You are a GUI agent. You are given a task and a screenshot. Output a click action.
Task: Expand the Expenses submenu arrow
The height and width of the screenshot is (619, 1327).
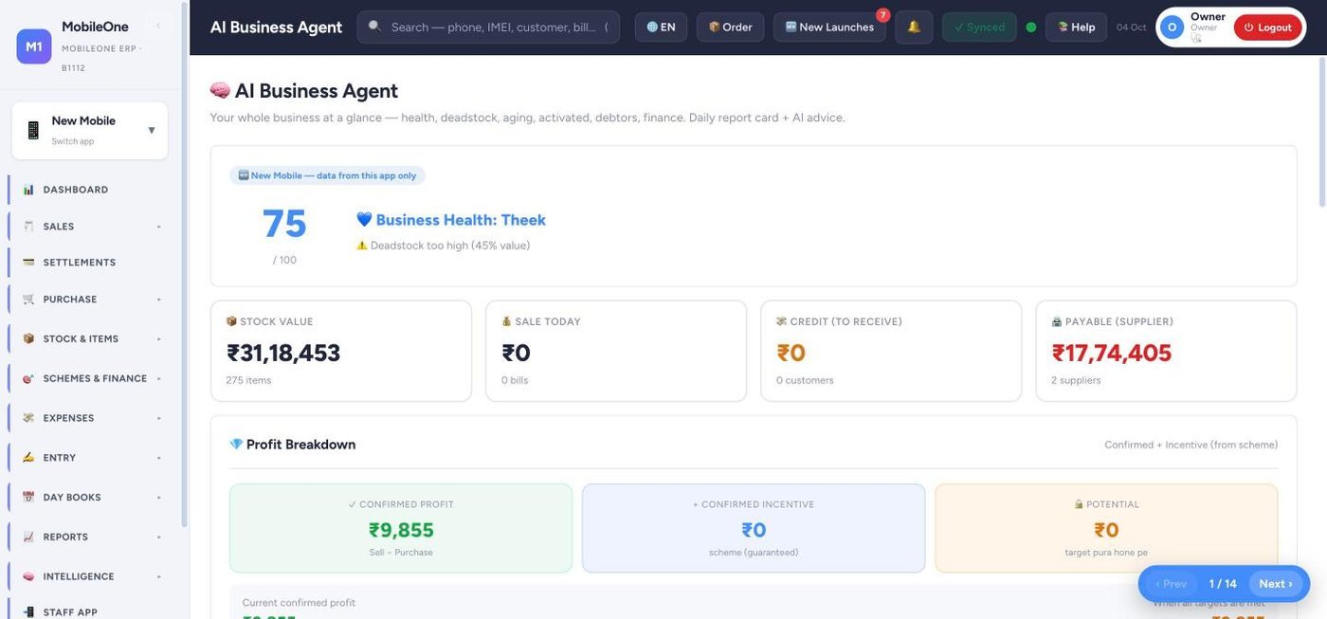[159, 418]
